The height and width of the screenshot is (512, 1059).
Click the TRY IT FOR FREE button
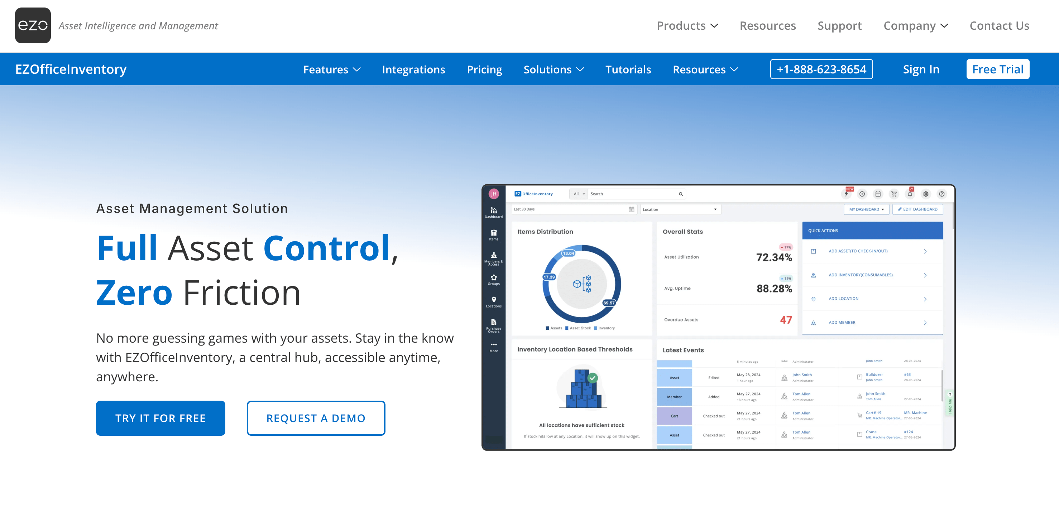click(x=160, y=418)
